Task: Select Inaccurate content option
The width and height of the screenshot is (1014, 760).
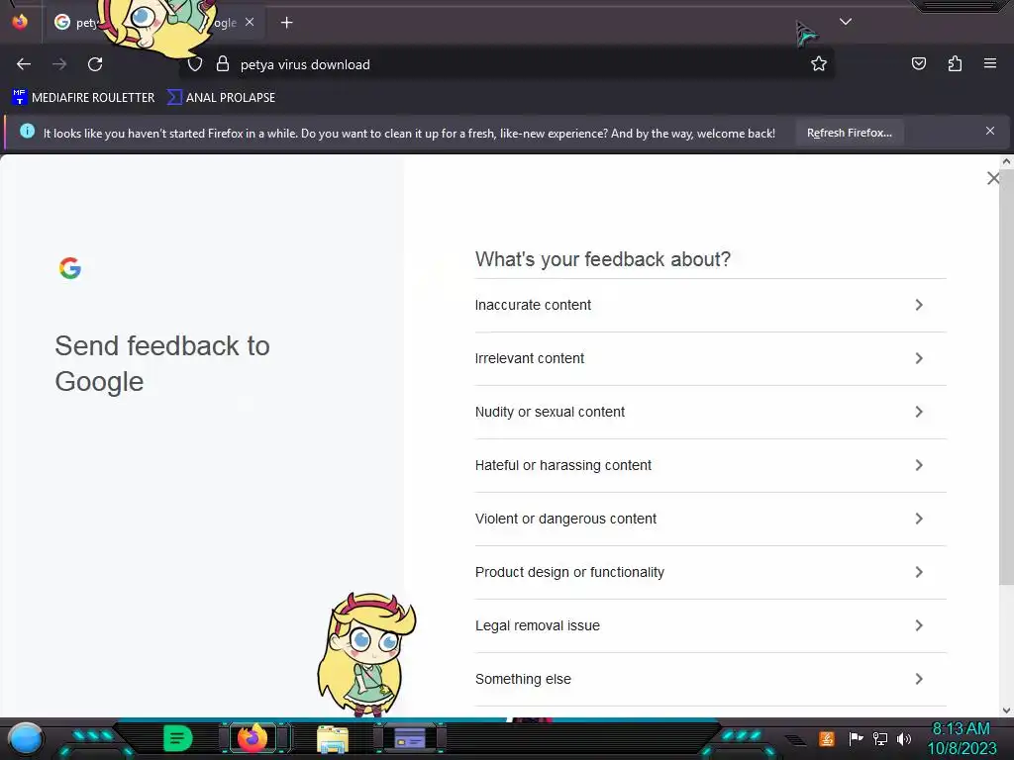Action: coord(710,305)
